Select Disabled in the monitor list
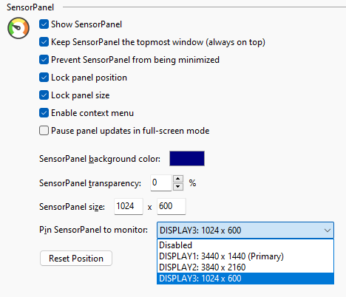Image resolution: width=346 pixels, height=297 pixels. point(245,245)
